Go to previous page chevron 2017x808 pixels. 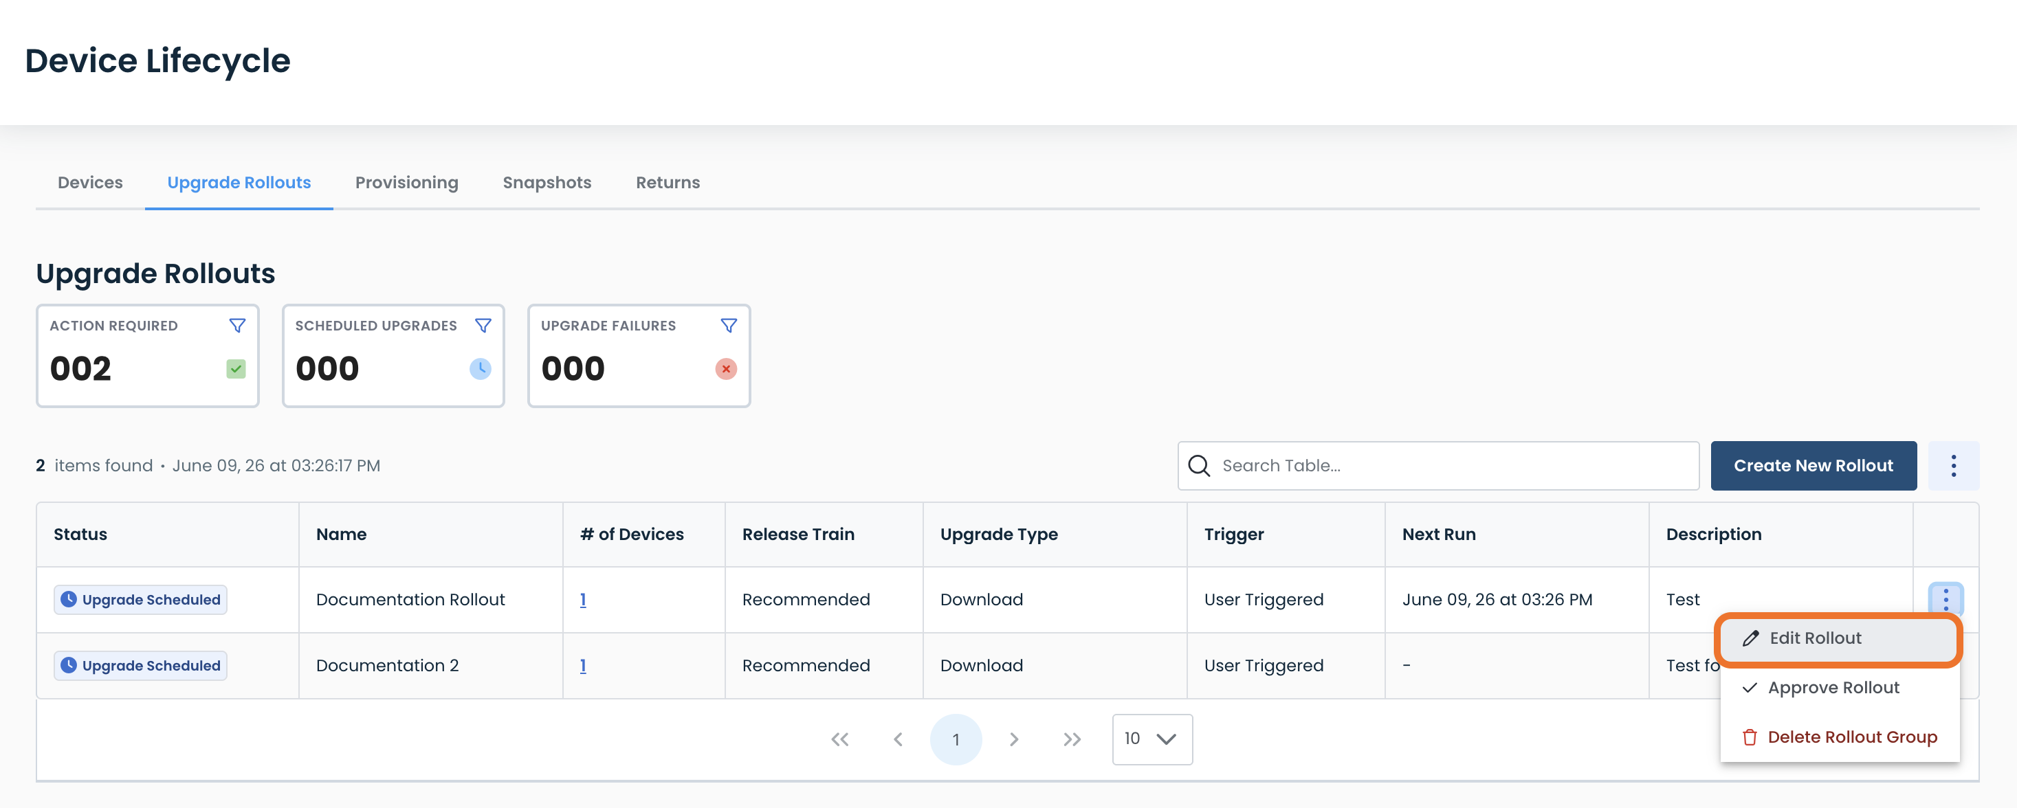[x=898, y=739]
